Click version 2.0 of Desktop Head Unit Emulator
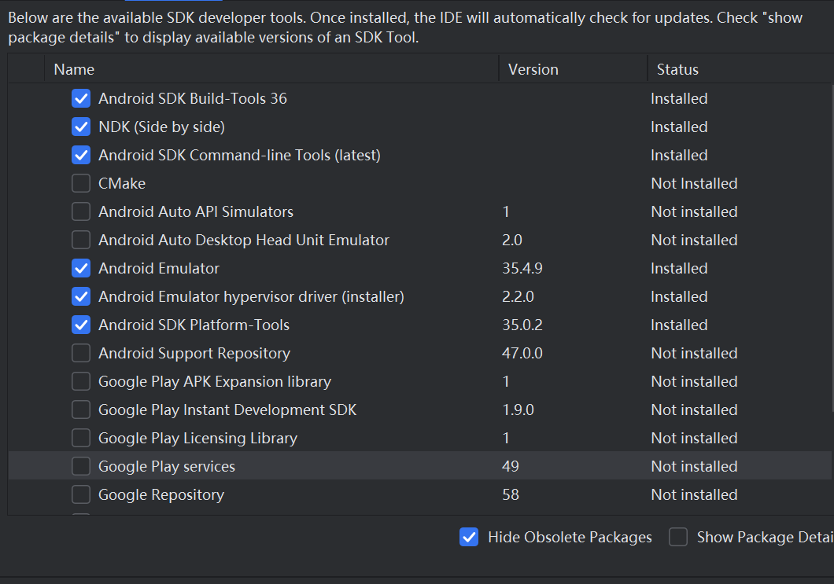Image resolution: width=834 pixels, height=584 pixels. 512,240
